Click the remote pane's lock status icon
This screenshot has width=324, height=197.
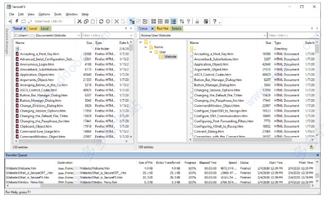(x=311, y=147)
